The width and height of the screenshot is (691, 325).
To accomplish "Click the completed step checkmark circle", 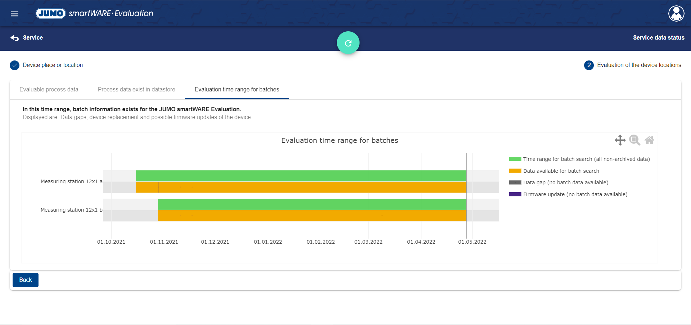I will pyautogui.click(x=14, y=65).
